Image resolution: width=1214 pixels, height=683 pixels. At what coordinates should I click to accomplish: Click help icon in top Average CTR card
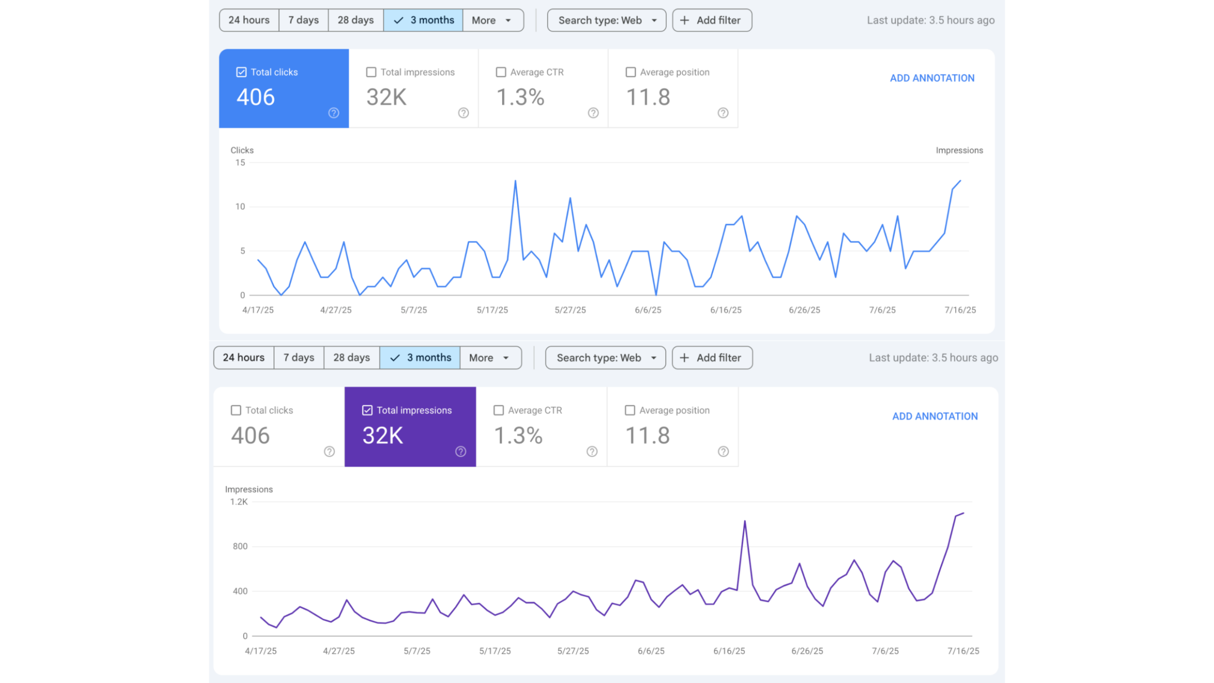593,113
